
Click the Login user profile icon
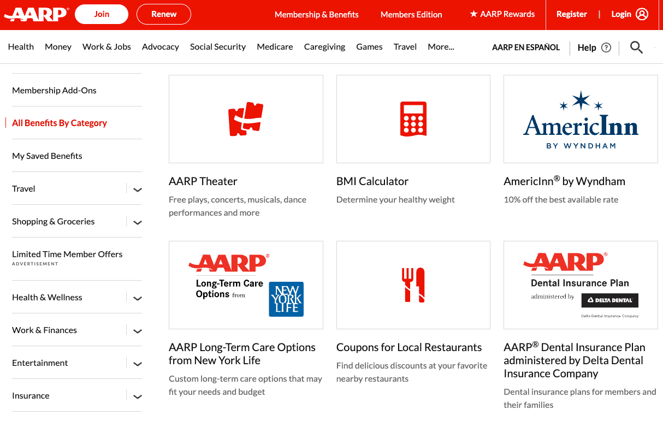(642, 14)
